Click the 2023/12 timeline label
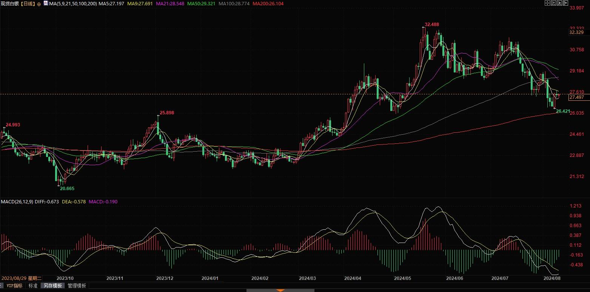 [165, 278]
